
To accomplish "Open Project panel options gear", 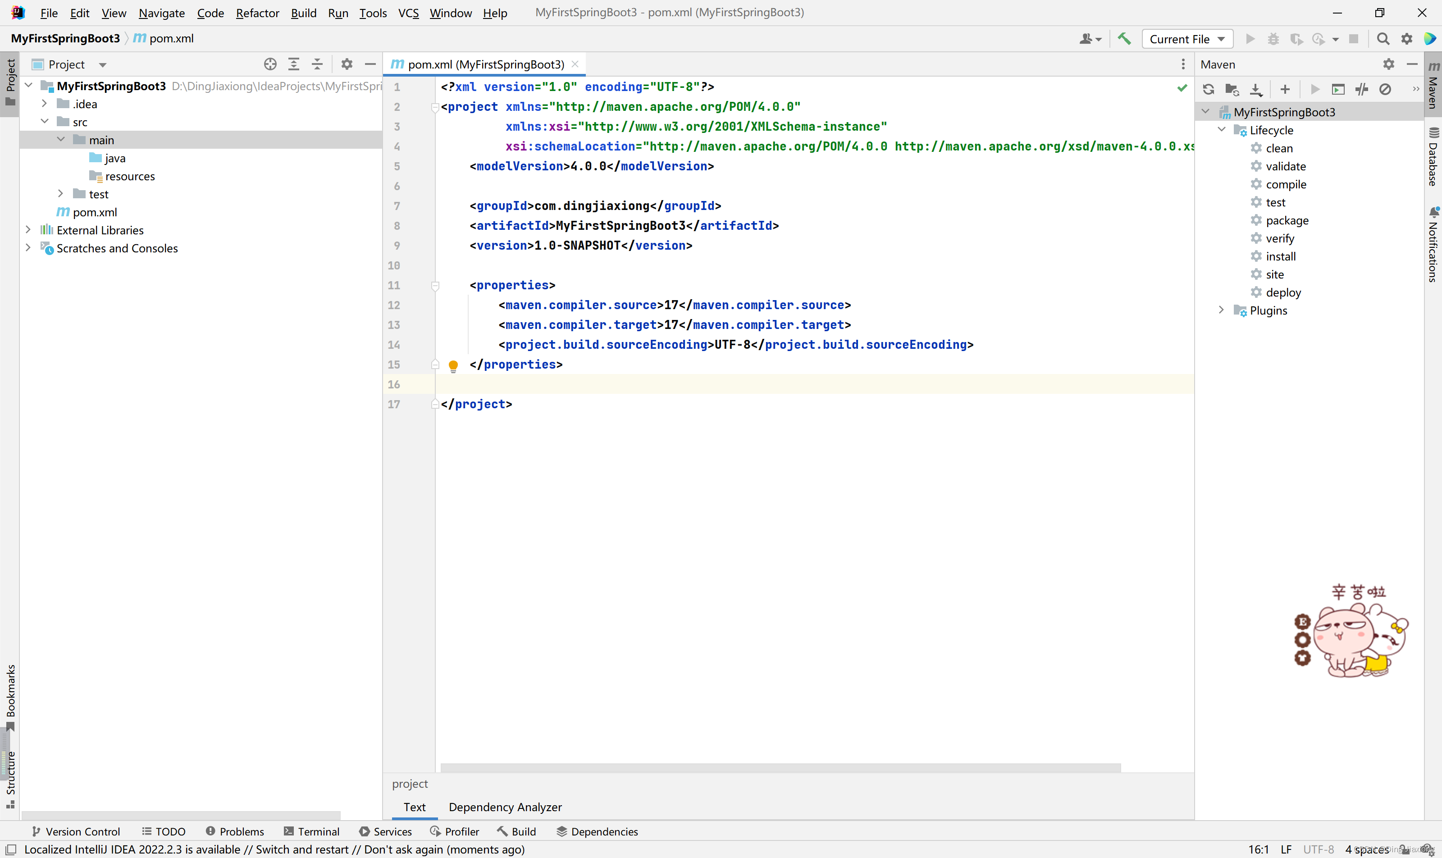I will [347, 64].
